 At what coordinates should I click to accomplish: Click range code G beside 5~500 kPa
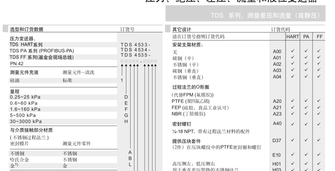(126, 116)
